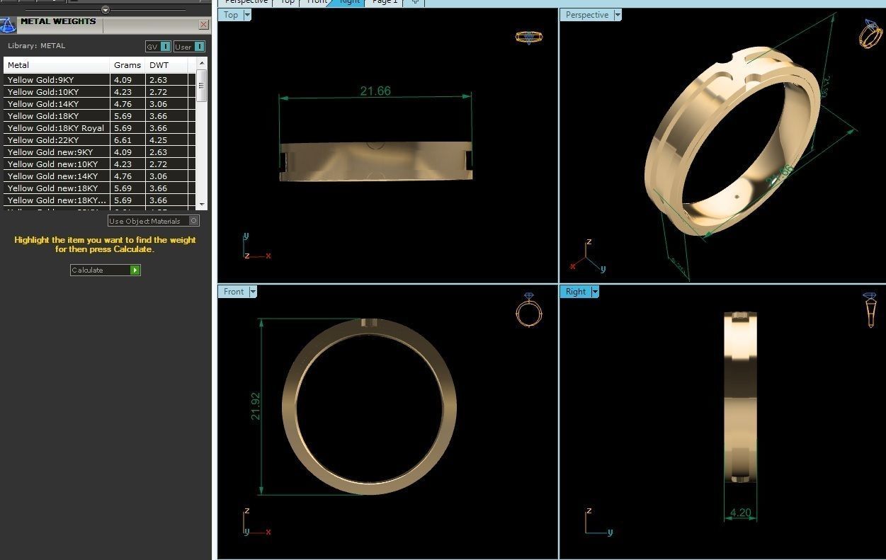Select the Yellow Gold new:14KY row
Image resolution: width=886 pixels, height=560 pixels.
pyautogui.click(x=99, y=176)
